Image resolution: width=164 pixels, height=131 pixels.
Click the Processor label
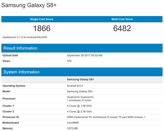pos(9,98)
